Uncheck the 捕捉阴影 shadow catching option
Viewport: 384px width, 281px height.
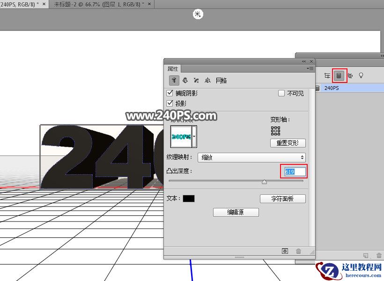click(x=170, y=93)
